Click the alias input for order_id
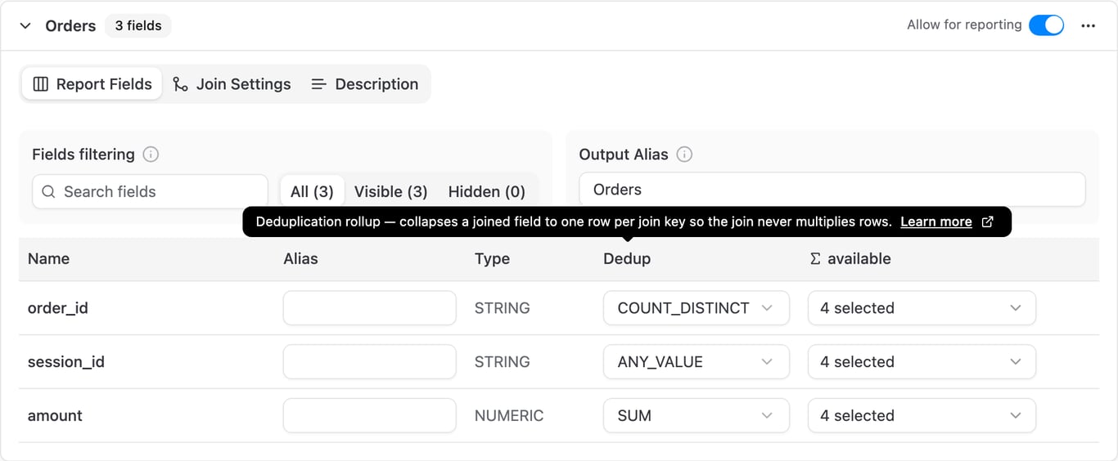 click(369, 308)
